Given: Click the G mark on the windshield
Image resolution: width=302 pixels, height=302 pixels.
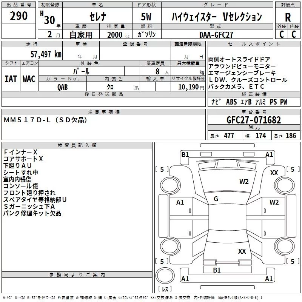Looking at the screenshot, I should 216,199.
